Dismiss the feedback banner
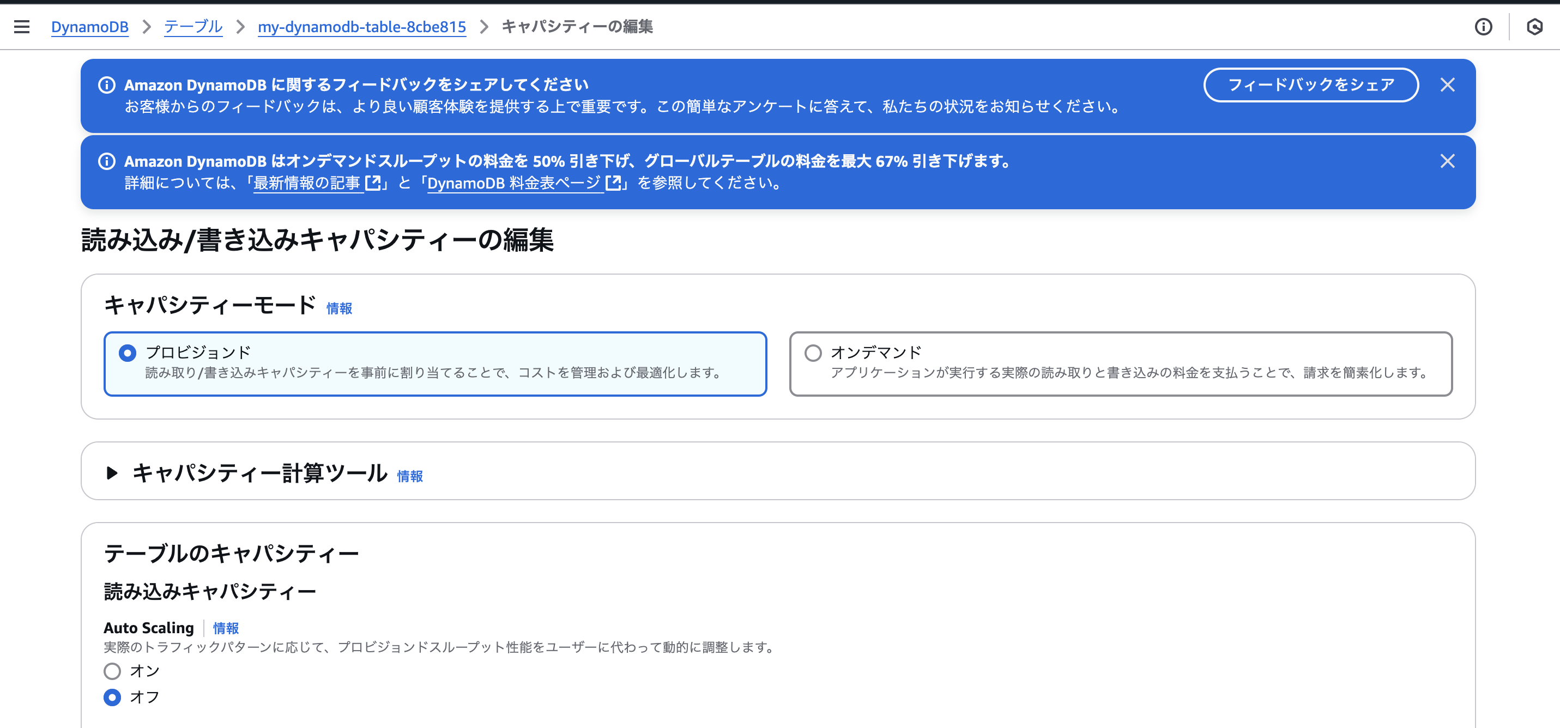This screenshot has height=728, width=1560. pos(1448,85)
